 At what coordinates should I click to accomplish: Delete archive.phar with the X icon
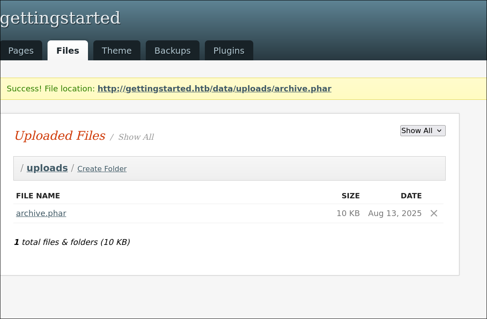coord(434,213)
